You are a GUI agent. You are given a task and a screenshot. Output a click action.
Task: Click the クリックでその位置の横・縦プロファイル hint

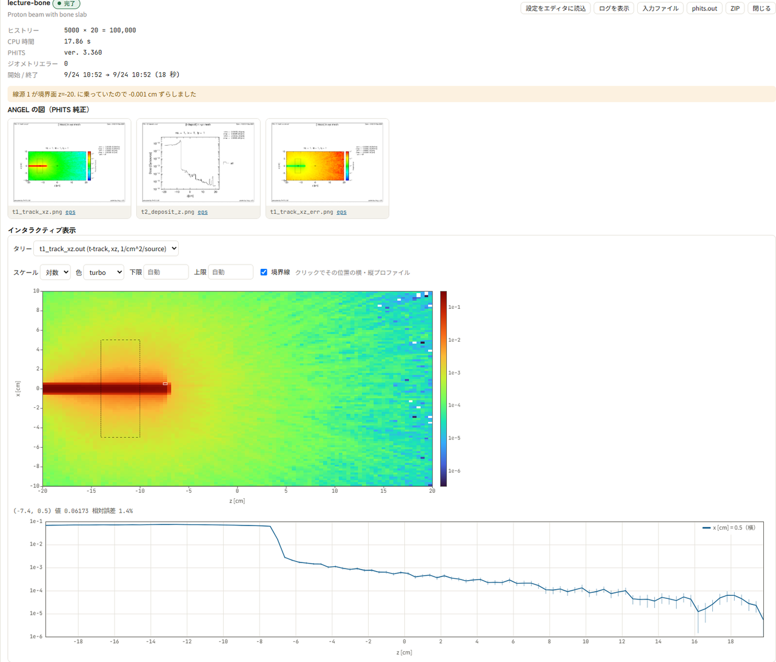click(x=352, y=272)
